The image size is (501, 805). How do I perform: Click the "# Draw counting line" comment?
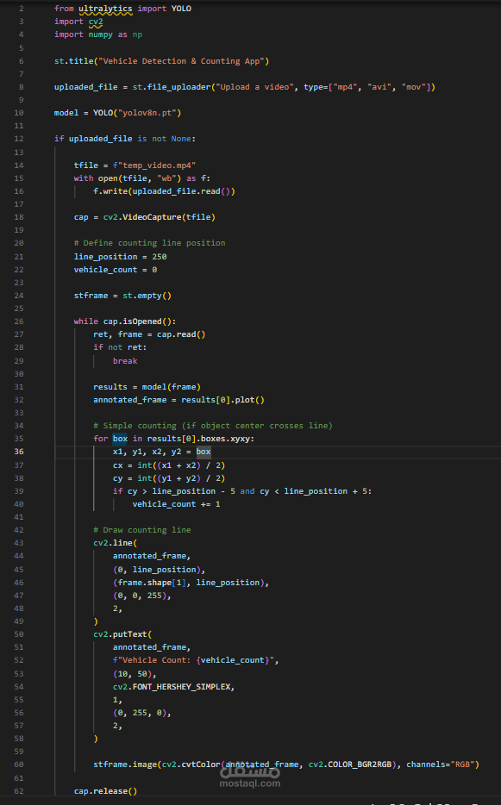(x=141, y=530)
